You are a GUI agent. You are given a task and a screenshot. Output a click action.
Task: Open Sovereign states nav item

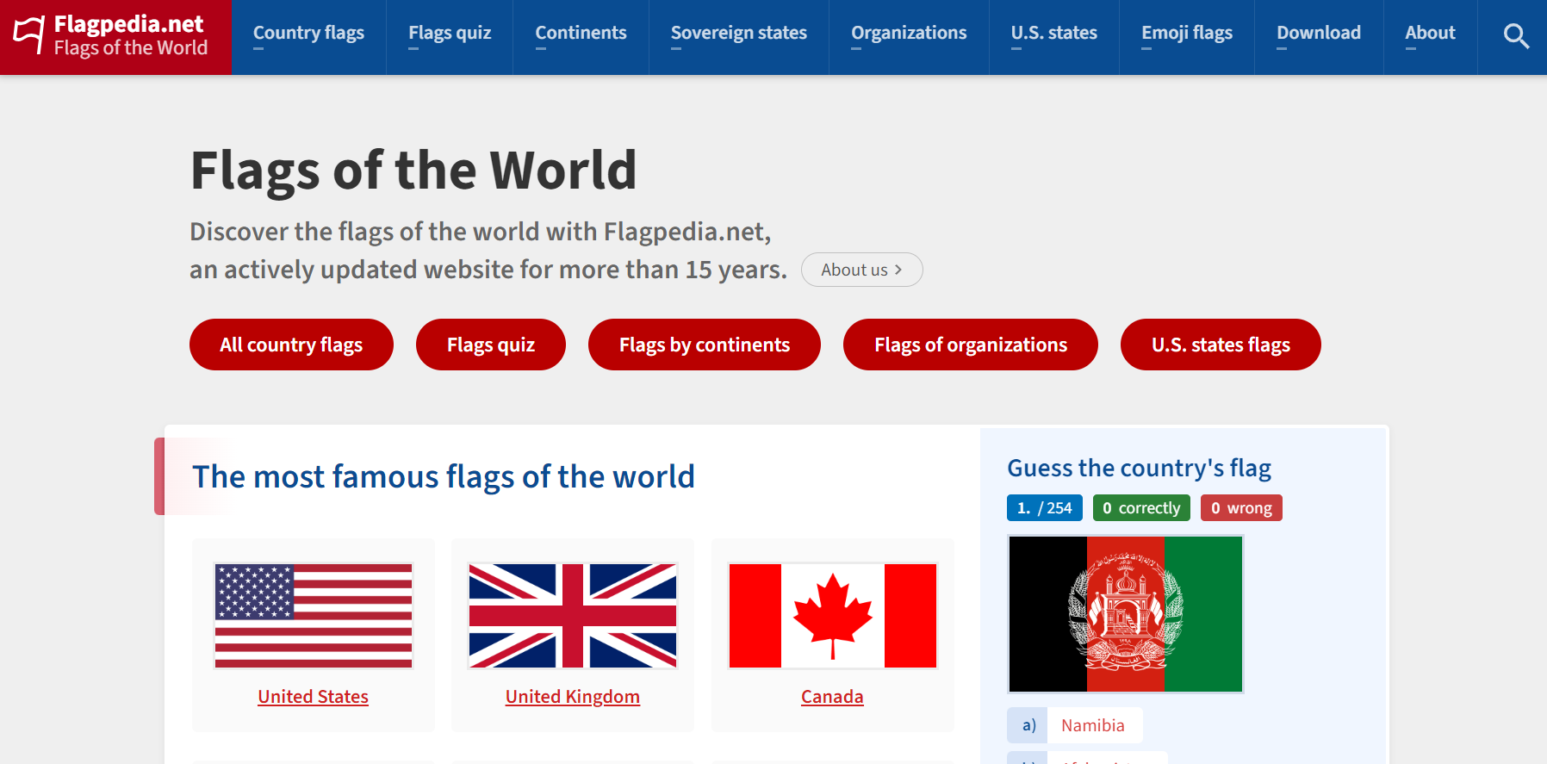(739, 33)
